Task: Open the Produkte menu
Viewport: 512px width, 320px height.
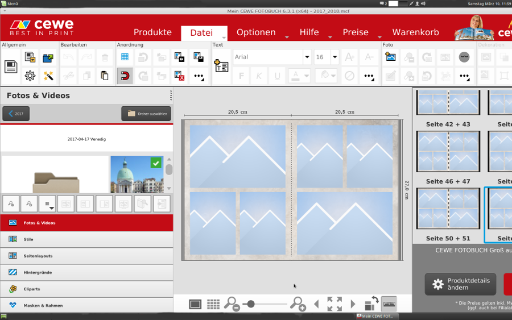Action: click(152, 32)
